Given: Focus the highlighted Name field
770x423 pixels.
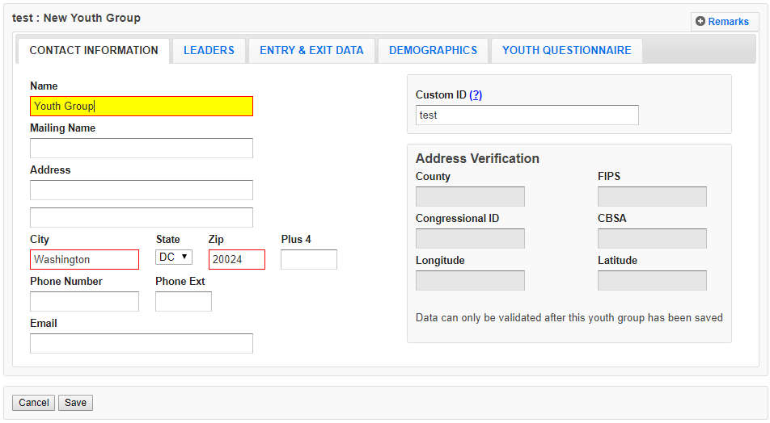Looking at the screenshot, I should pyautogui.click(x=142, y=107).
